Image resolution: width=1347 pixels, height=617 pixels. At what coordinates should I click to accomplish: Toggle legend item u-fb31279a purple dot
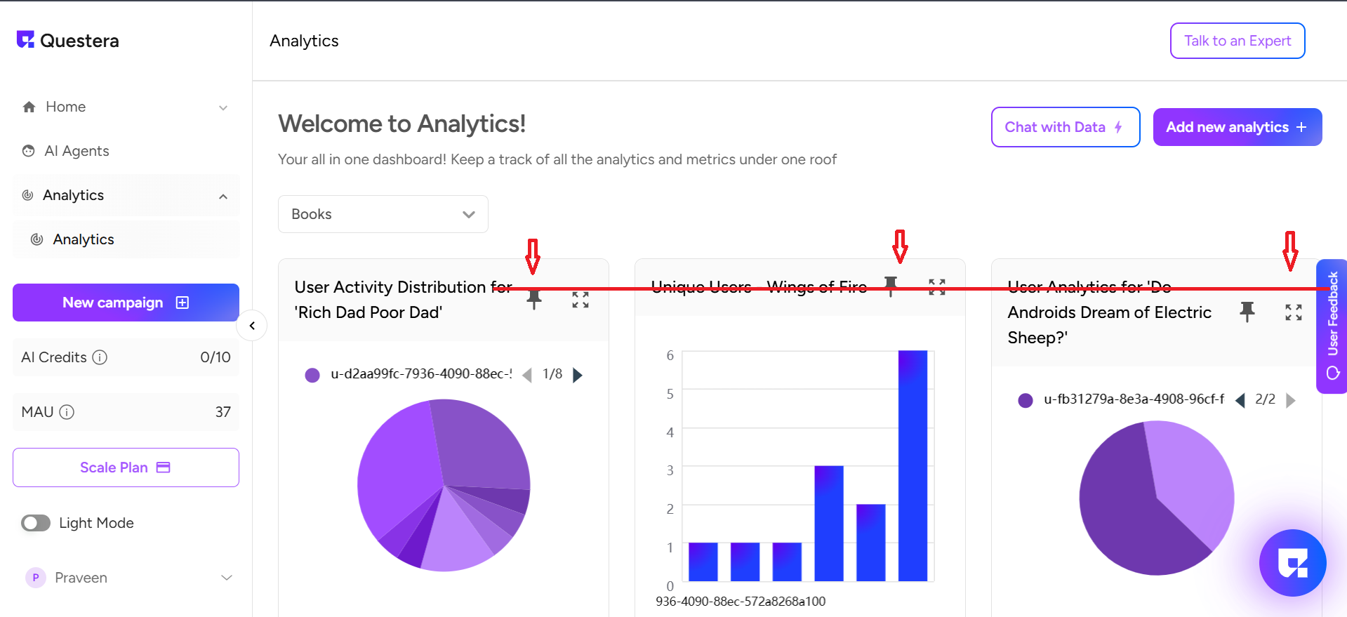1026,400
